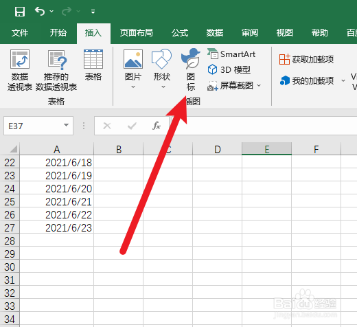
Task: Expand the 图片 dropdown arrow
Action: (x=133, y=87)
